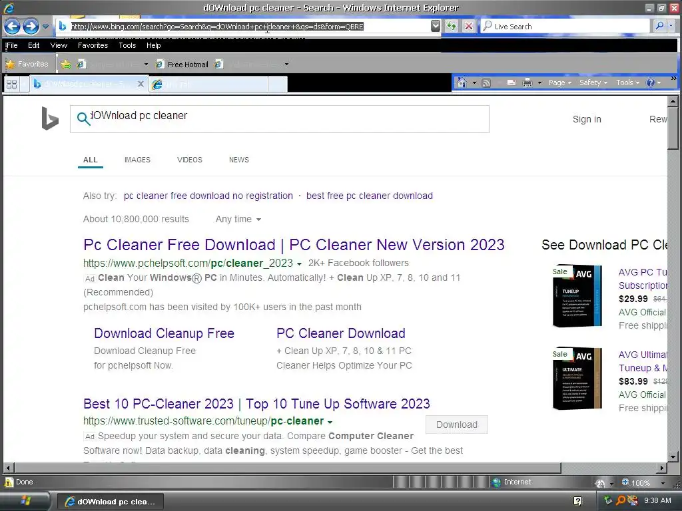Open the View menu

click(59, 45)
